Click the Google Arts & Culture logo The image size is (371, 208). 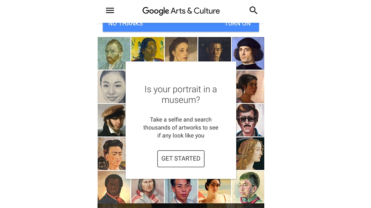[181, 11]
